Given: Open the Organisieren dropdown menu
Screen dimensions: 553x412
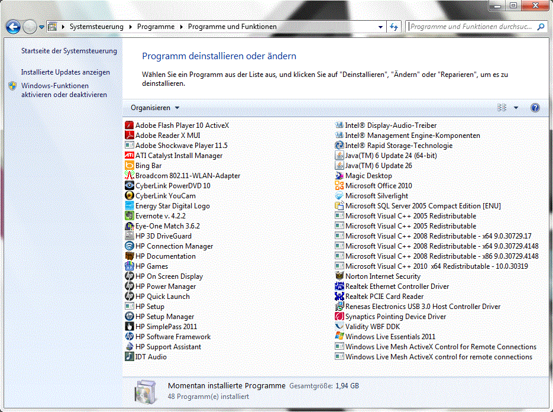Looking at the screenshot, I should 155,108.
